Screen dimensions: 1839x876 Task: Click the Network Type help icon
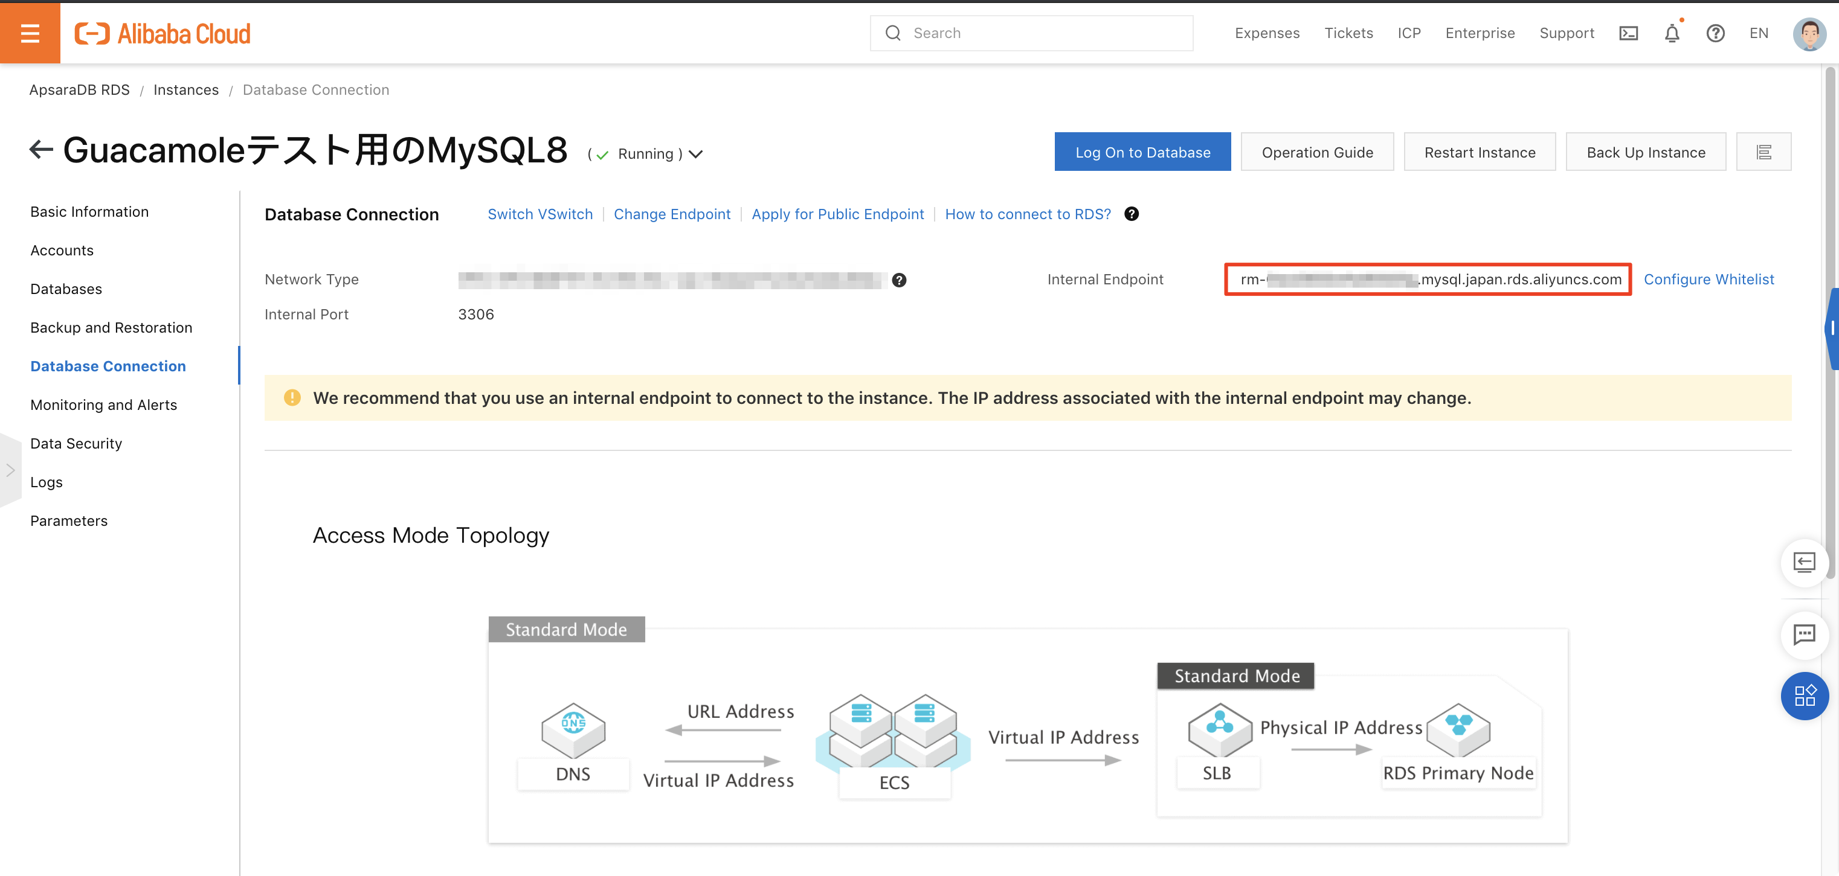click(x=899, y=280)
